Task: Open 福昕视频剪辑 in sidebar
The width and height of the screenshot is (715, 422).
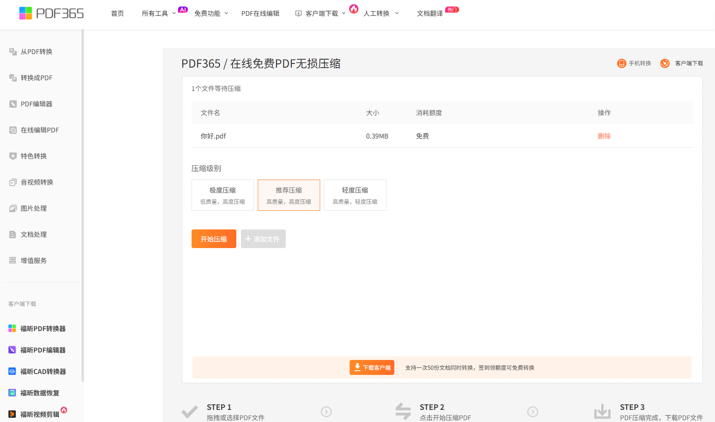Action: 40,415
